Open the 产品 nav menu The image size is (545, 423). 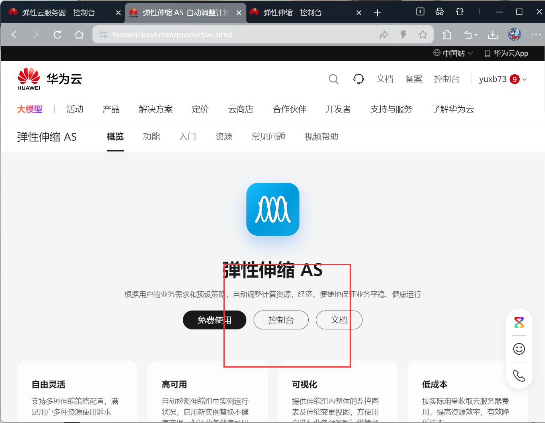coord(111,109)
